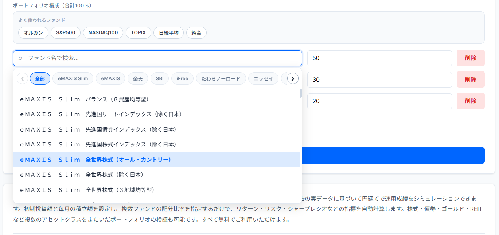Add the 日経平均 fund chip
This screenshot has width=499, height=235.
pyautogui.click(x=168, y=32)
